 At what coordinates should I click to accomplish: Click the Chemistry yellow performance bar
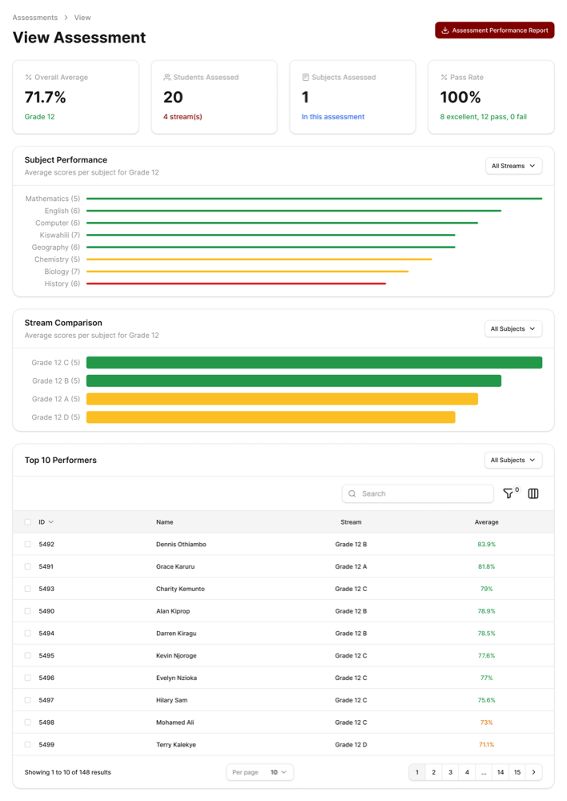[x=259, y=260]
